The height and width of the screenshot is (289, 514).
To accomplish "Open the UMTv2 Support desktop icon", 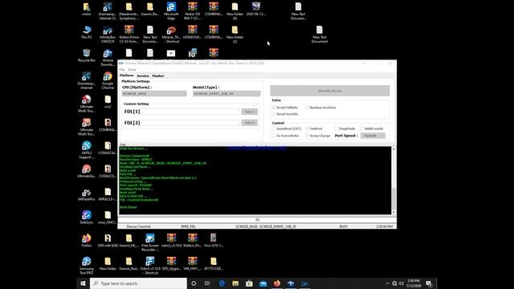I will pyautogui.click(x=87, y=150).
